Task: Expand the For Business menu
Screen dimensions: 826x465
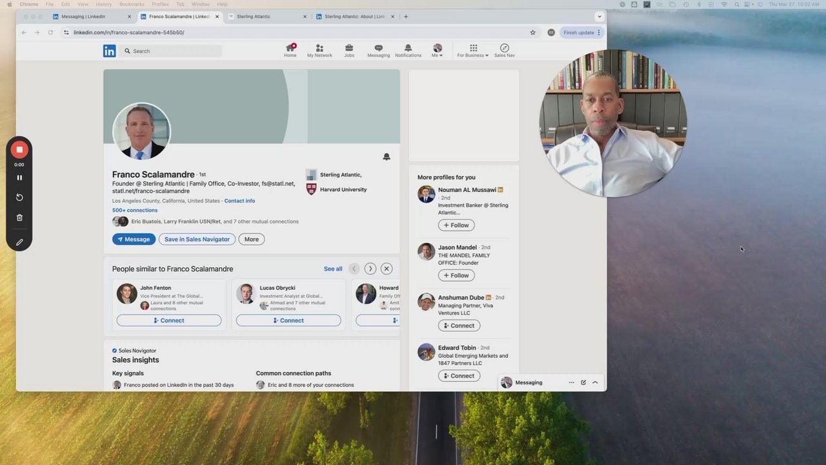Action: (x=473, y=50)
